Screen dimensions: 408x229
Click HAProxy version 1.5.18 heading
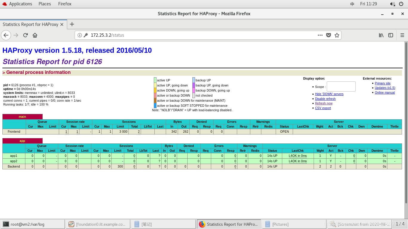(x=77, y=50)
